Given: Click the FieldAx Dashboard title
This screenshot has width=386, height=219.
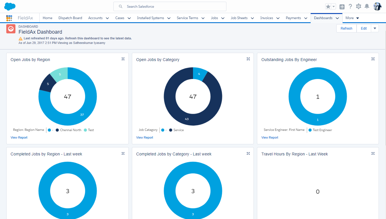Looking at the screenshot, I should (x=40, y=32).
